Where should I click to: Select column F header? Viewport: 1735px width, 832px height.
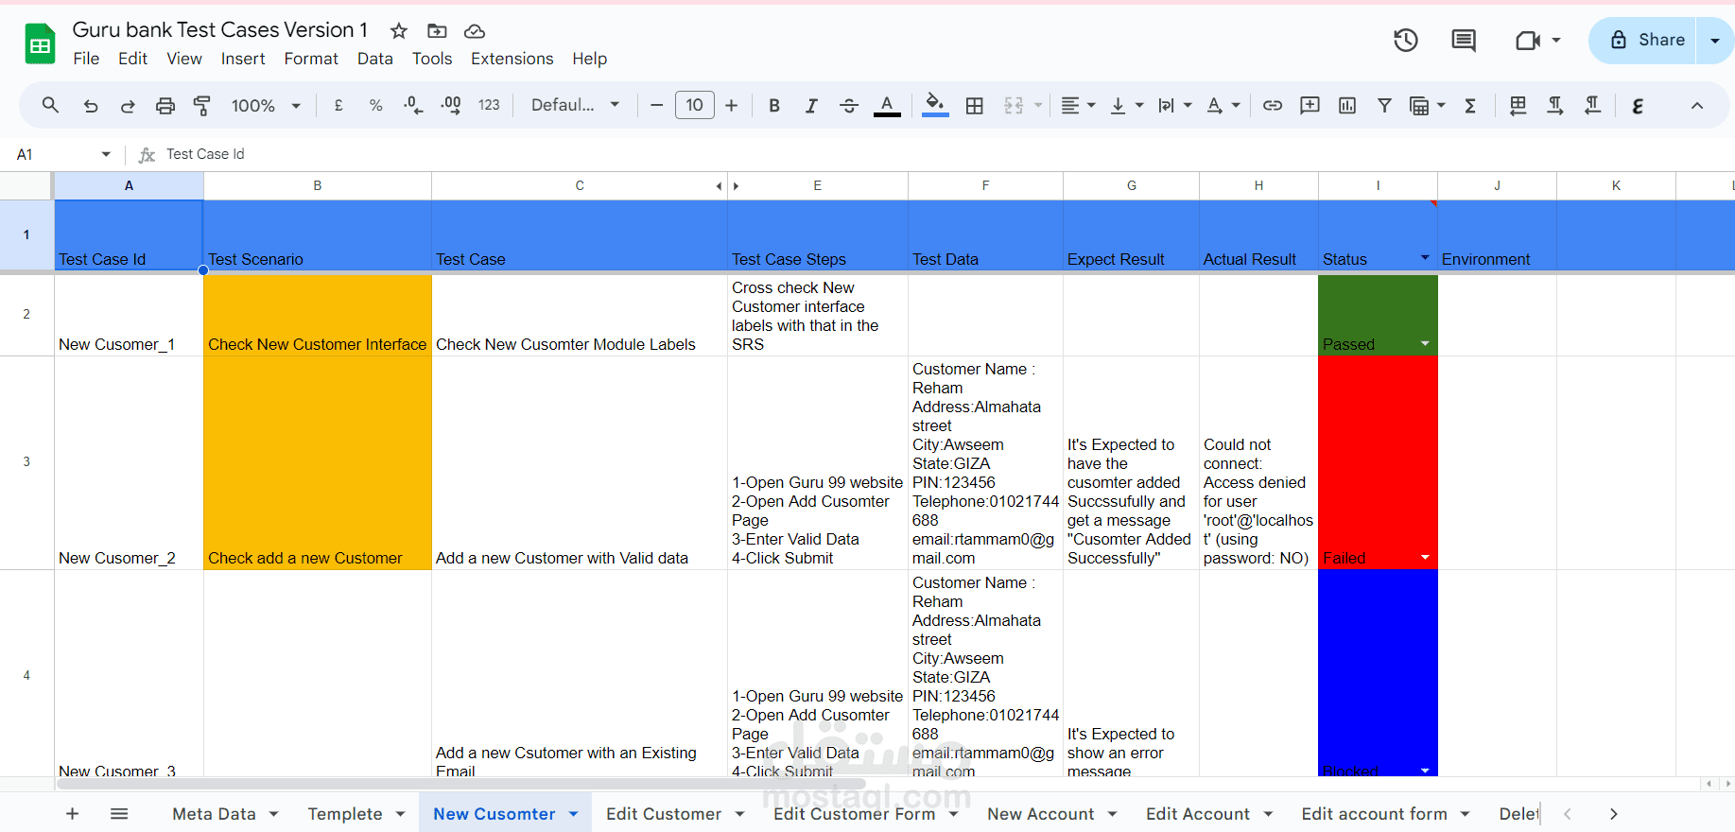(x=985, y=185)
